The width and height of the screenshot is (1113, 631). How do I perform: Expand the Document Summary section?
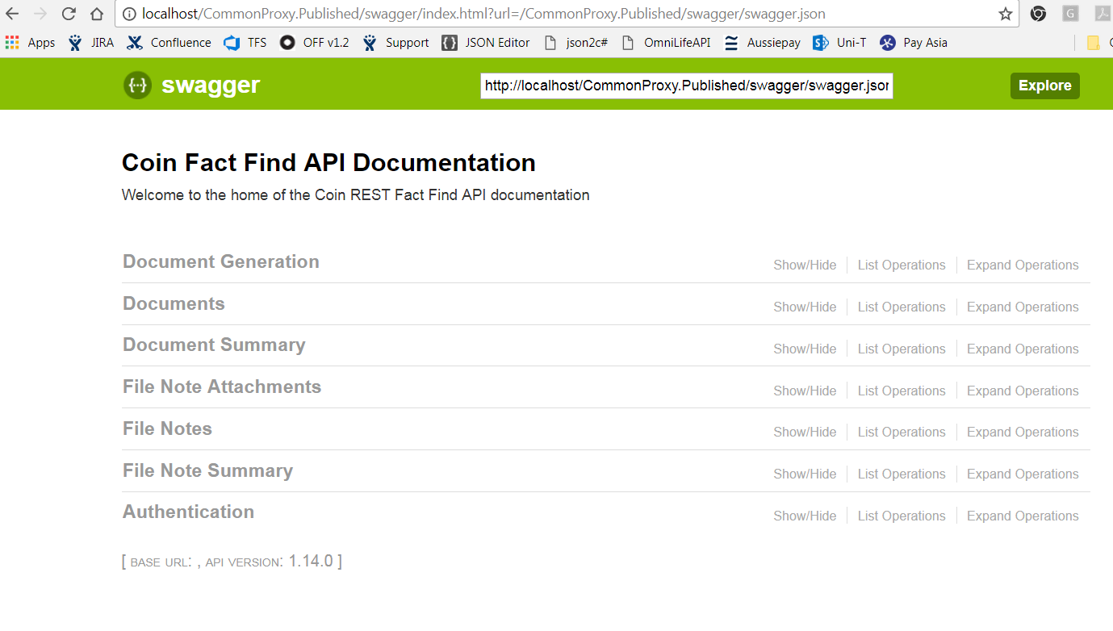214,345
